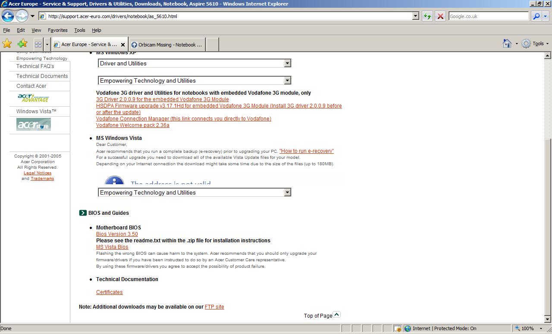Switch to the Orbicam Missing tab
Viewport: 552px width, 334px height.
(166, 45)
